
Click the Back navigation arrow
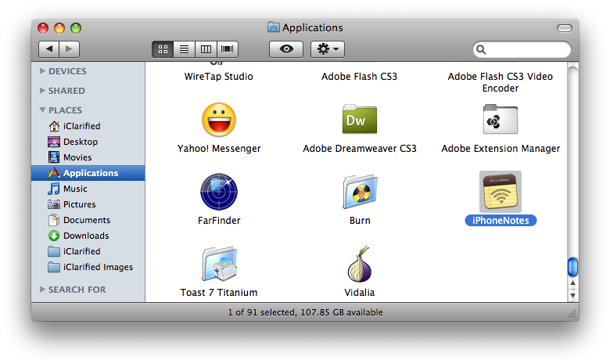point(48,49)
